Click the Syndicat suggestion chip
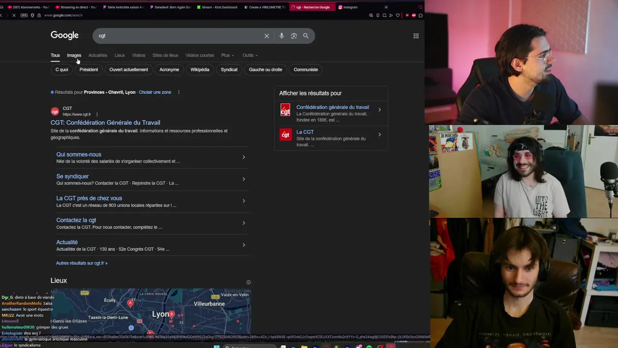The image size is (618, 348). pyautogui.click(x=229, y=70)
